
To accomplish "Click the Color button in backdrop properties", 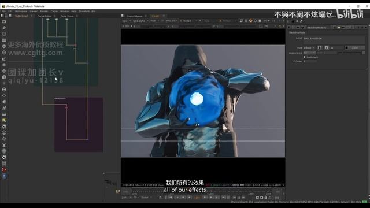I will point(354,47).
